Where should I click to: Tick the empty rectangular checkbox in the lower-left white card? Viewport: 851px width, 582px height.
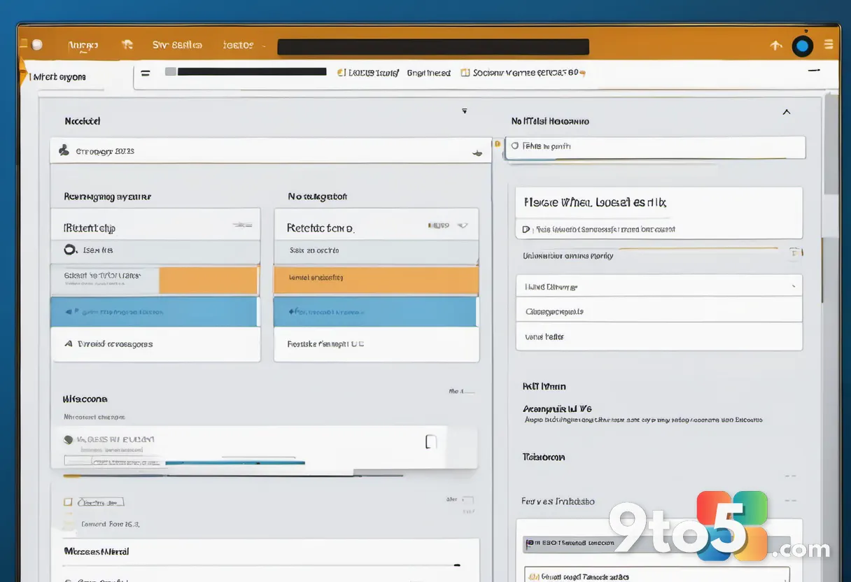tap(431, 441)
